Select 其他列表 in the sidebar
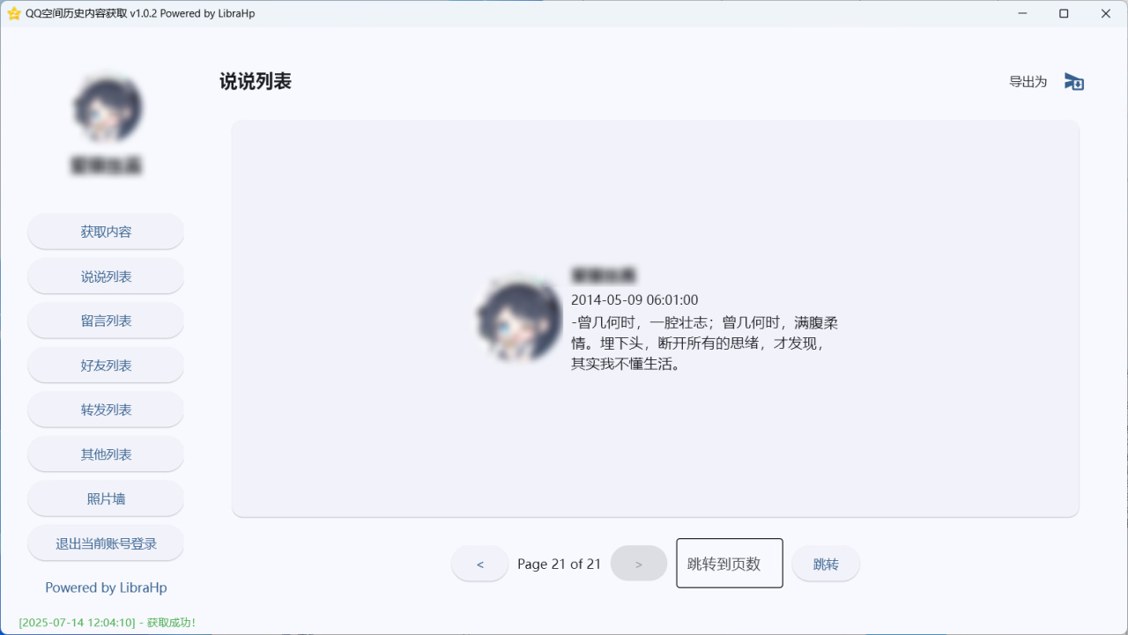The height and width of the screenshot is (635, 1128). [106, 454]
